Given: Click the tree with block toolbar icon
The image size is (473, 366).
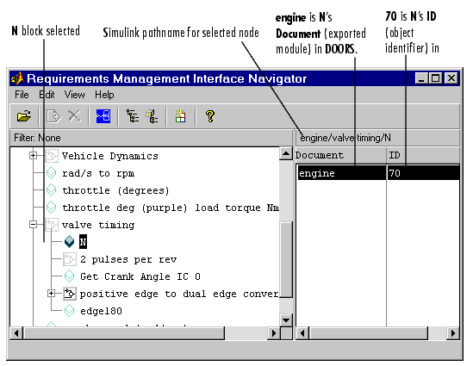Looking at the screenshot, I should pos(152,116).
